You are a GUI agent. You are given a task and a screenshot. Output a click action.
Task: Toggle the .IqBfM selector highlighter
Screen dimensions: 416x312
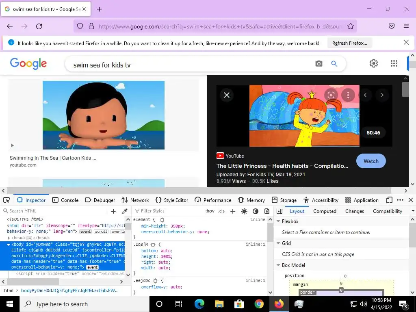click(x=153, y=244)
